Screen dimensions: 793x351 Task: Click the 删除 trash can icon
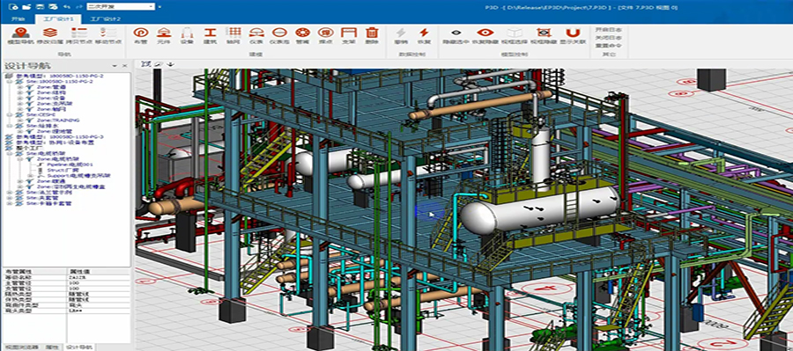click(x=372, y=36)
